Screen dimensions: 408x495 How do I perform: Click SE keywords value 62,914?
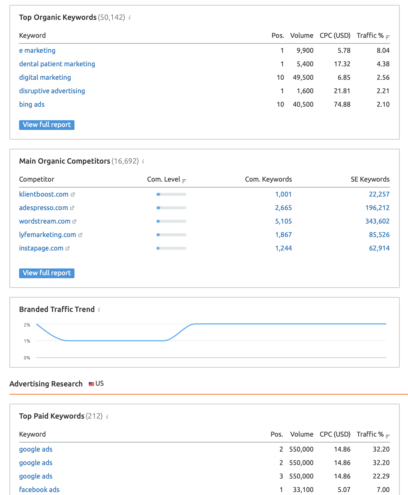[379, 248]
